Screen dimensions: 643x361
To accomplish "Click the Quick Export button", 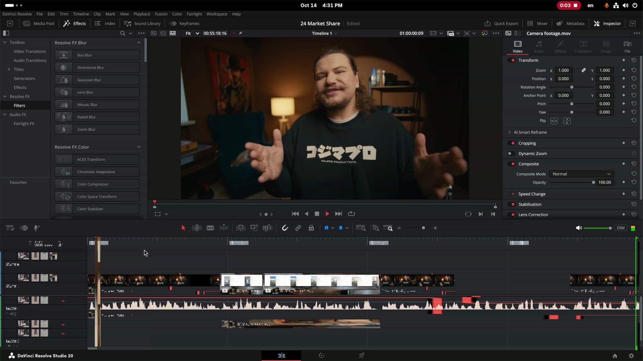I will pyautogui.click(x=501, y=23).
